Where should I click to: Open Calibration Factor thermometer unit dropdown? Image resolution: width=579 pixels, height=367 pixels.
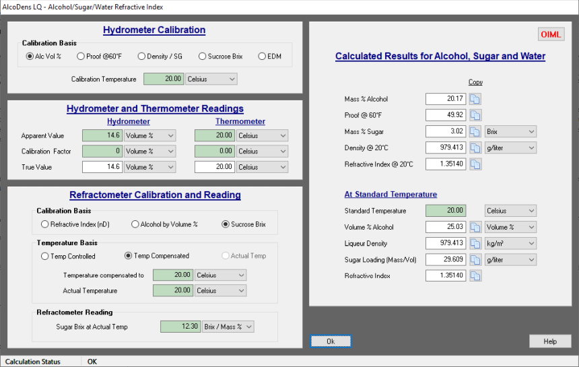click(262, 151)
